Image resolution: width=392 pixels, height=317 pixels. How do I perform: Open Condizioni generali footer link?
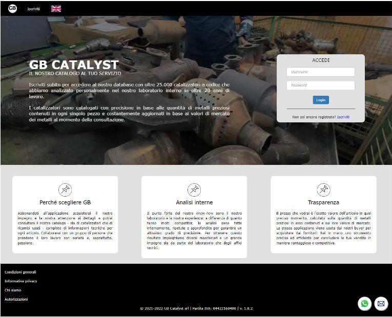tap(20, 272)
